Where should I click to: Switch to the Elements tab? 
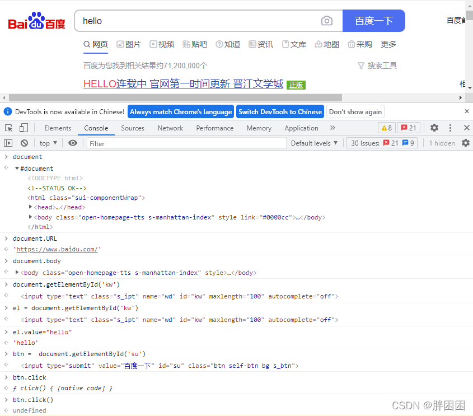pos(58,128)
